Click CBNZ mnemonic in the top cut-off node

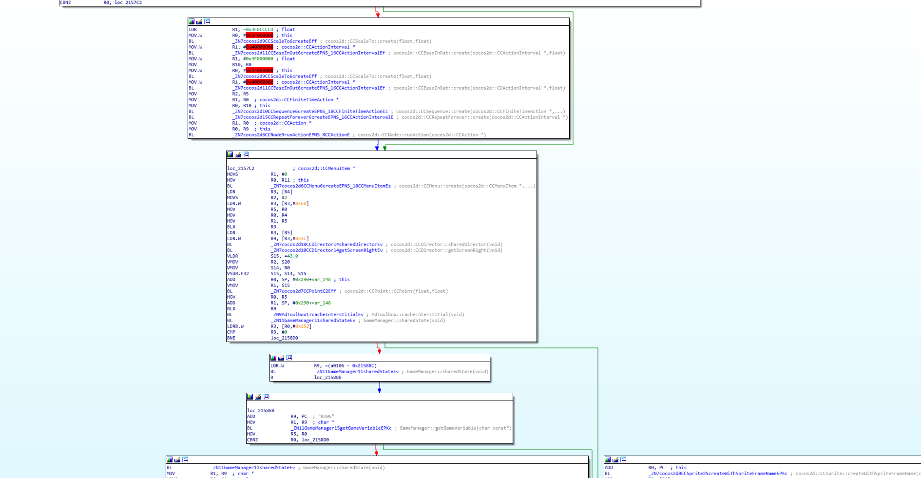(x=65, y=3)
